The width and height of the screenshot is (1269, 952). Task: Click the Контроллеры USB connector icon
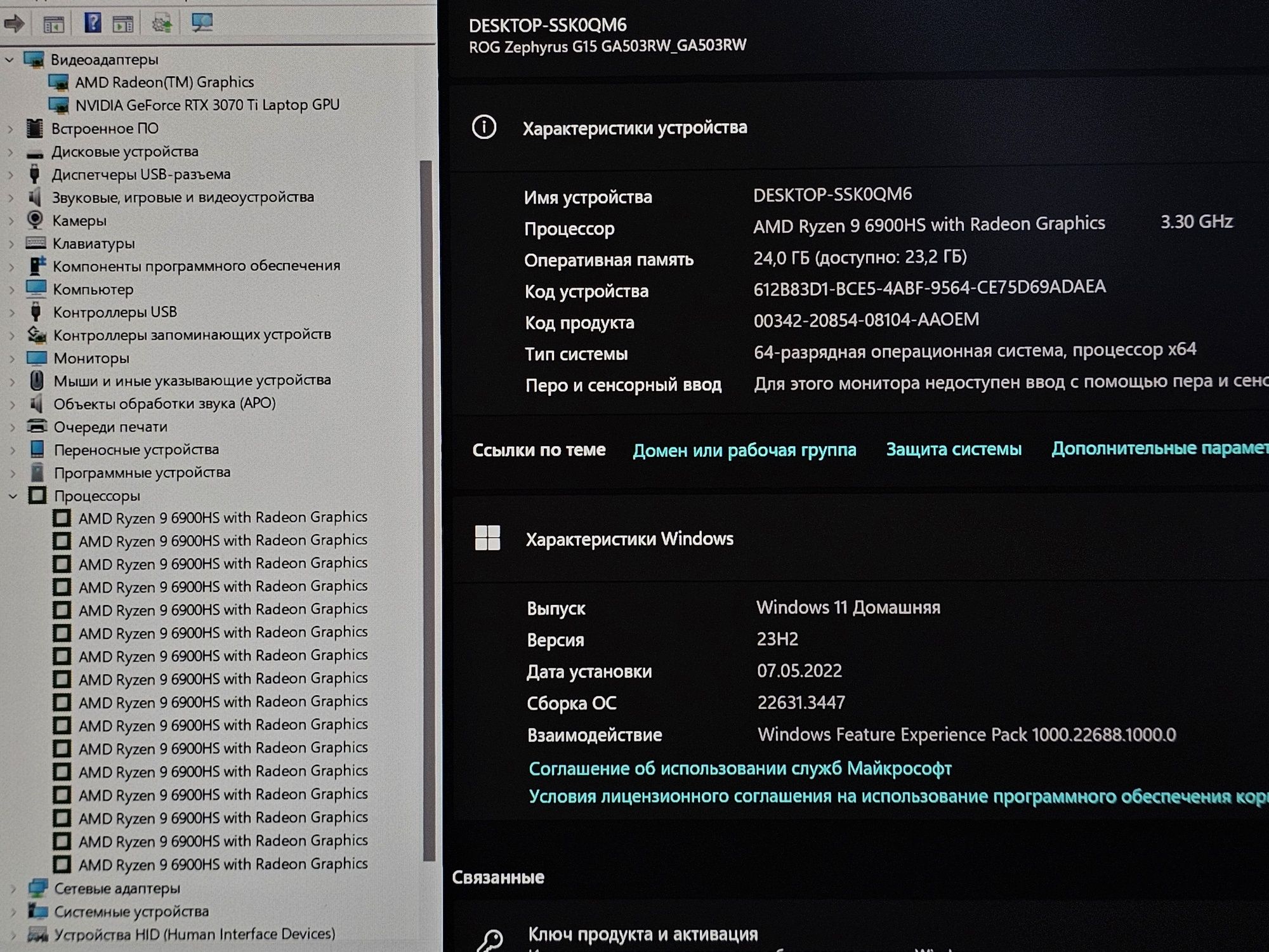36,312
